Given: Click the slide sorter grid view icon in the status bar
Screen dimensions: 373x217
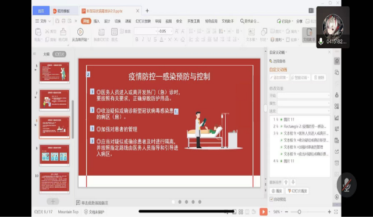Looking at the screenshot, I should pyautogui.click(x=241, y=212).
